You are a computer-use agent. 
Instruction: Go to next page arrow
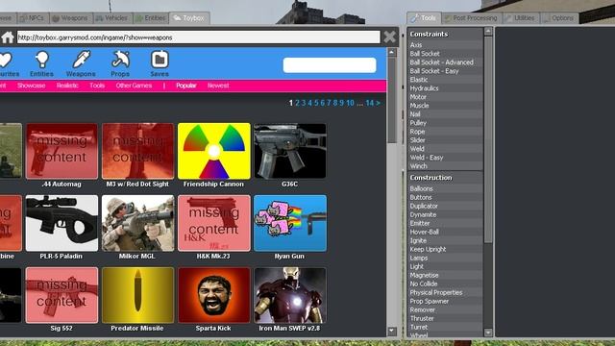[378, 103]
